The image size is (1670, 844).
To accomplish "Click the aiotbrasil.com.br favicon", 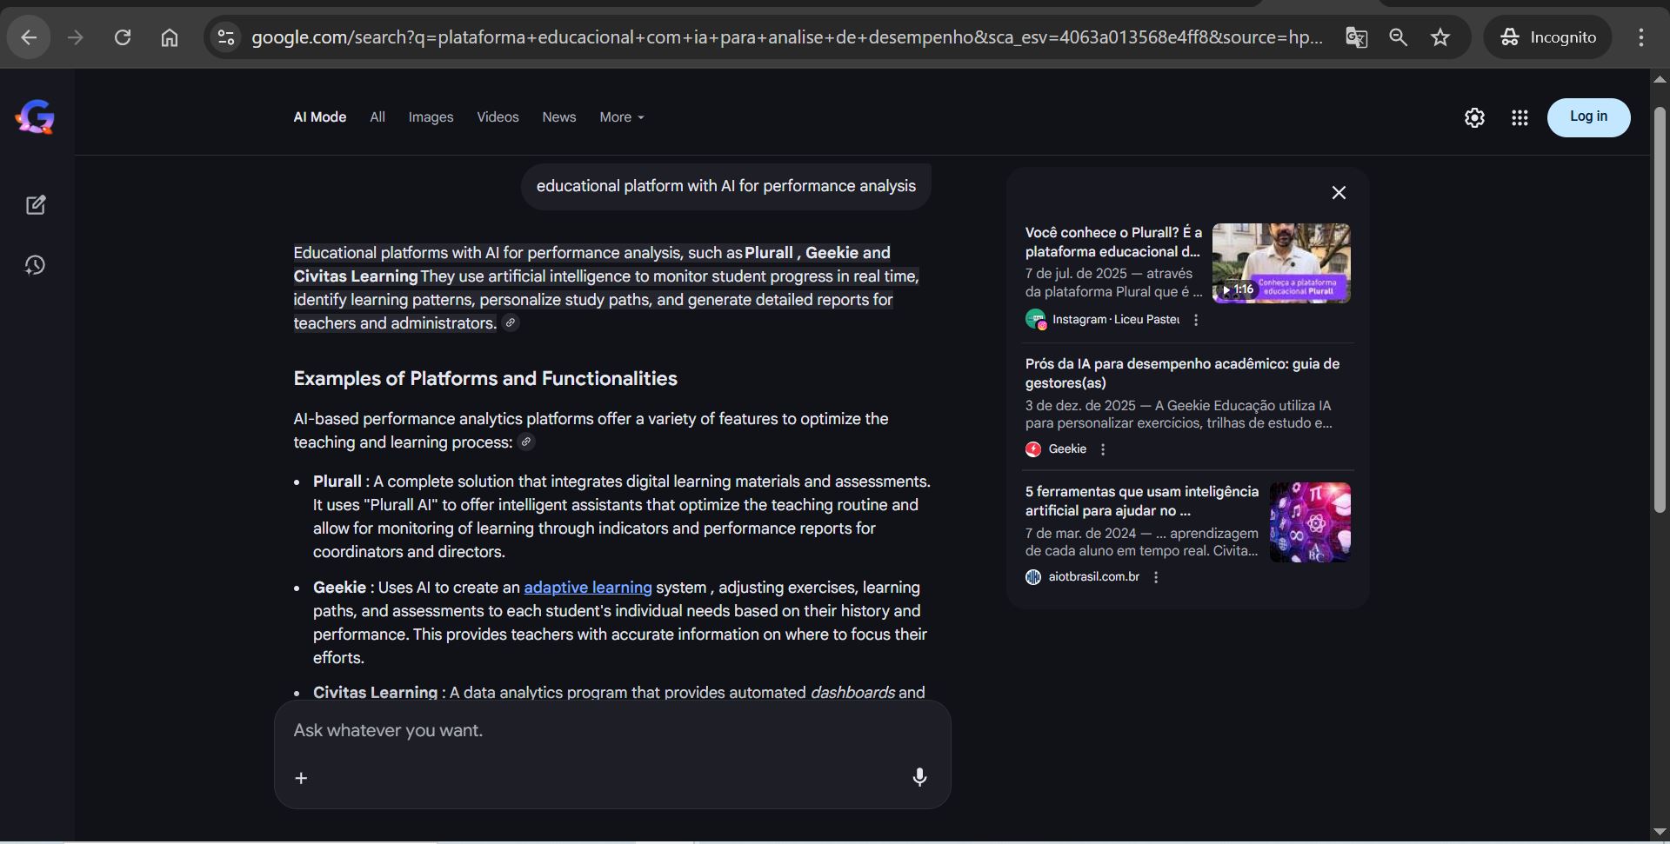I will [1033, 577].
